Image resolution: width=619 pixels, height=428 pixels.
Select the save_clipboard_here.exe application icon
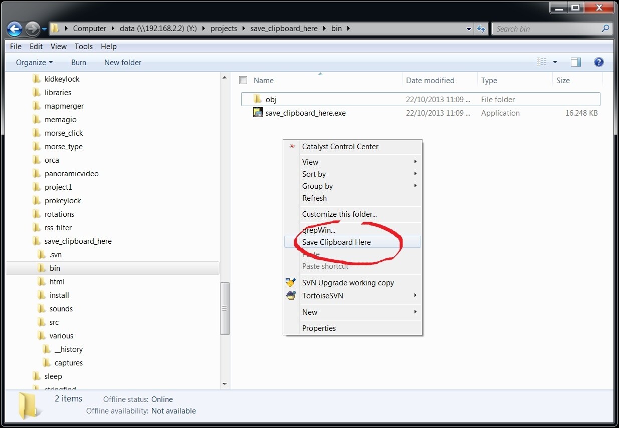258,113
